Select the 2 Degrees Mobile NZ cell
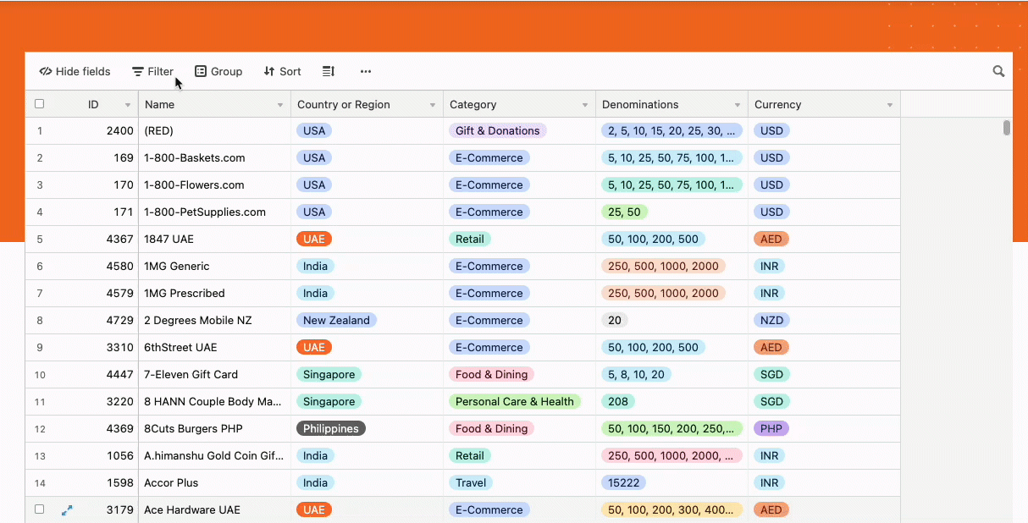 pyautogui.click(x=214, y=321)
